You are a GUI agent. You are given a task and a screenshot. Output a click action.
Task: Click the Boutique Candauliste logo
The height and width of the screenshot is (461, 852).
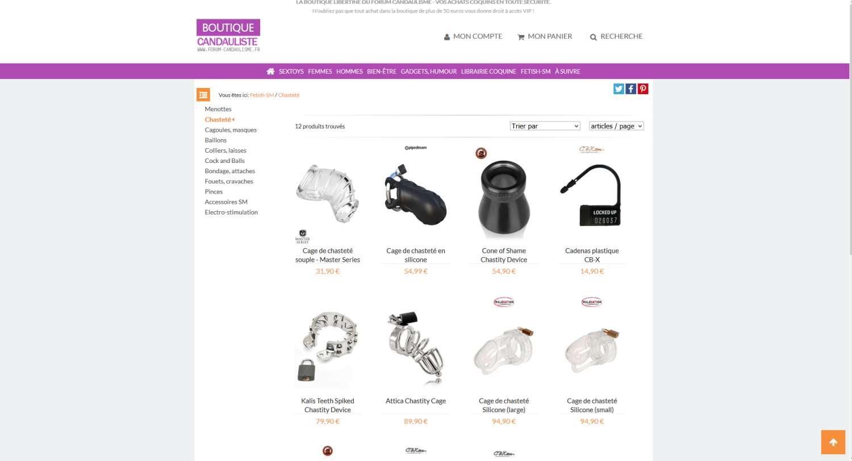coord(228,36)
